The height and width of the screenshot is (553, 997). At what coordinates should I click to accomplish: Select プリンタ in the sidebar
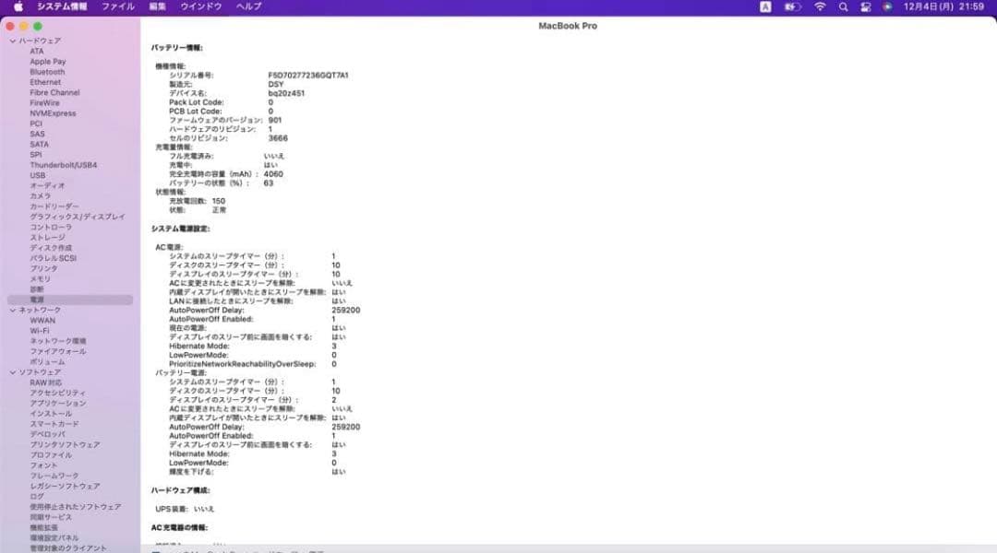[44, 268]
